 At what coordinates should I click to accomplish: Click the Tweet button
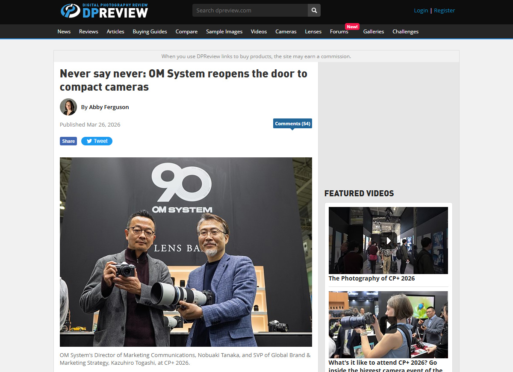point(97,141)
